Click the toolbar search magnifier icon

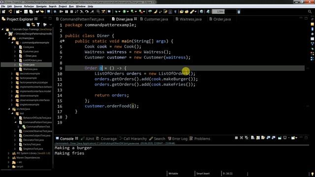[x=310, y=12]
